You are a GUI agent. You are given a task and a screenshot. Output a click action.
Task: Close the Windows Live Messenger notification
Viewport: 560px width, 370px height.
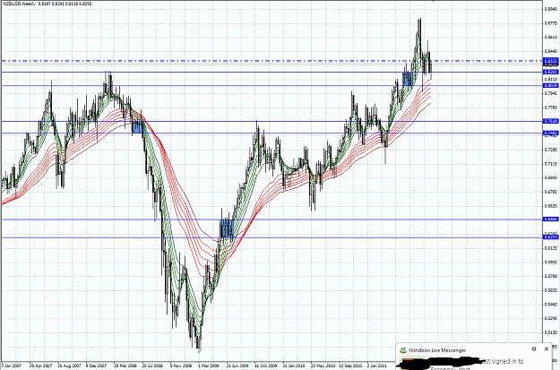click(x=547, y=348)
